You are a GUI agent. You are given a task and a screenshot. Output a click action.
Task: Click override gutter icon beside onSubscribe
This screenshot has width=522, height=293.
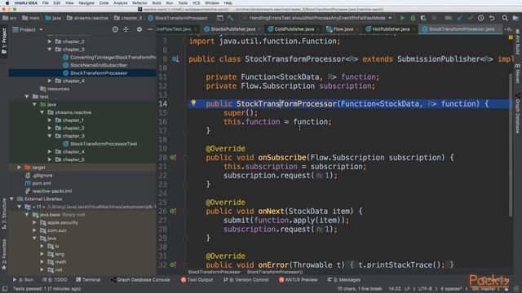(173, 157)
